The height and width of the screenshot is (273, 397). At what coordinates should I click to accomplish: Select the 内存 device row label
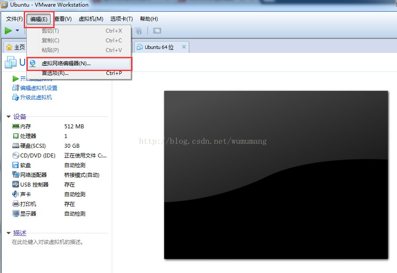[x=26, y=126]
